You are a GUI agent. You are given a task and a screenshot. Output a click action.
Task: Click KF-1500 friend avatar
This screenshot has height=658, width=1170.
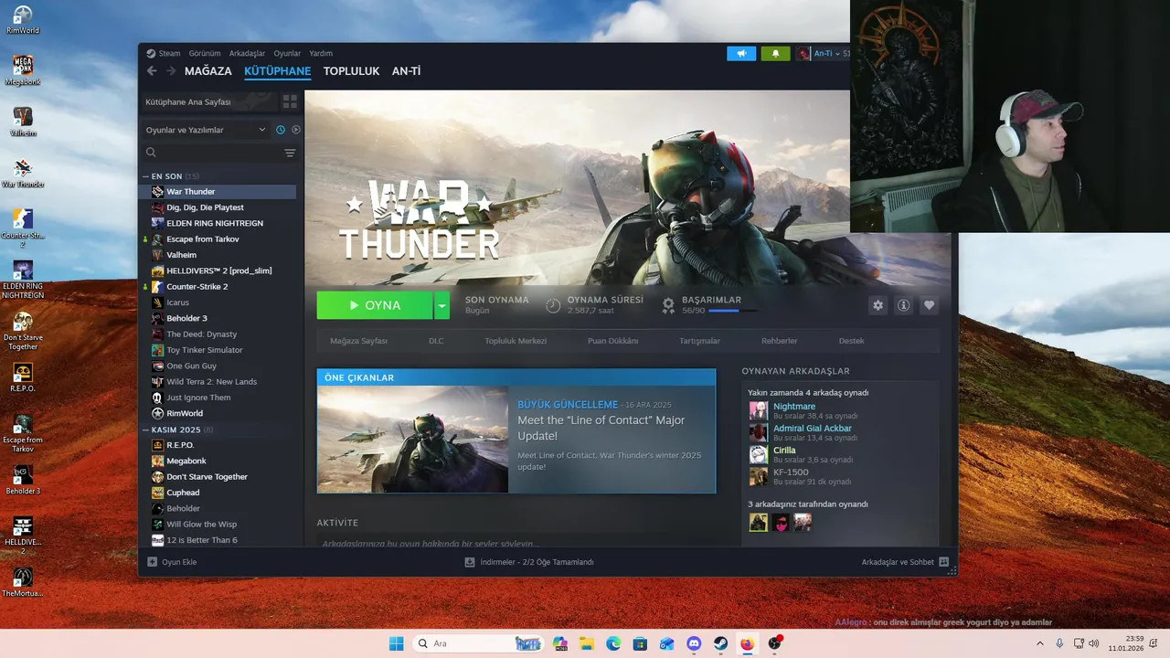click(759, 476)
